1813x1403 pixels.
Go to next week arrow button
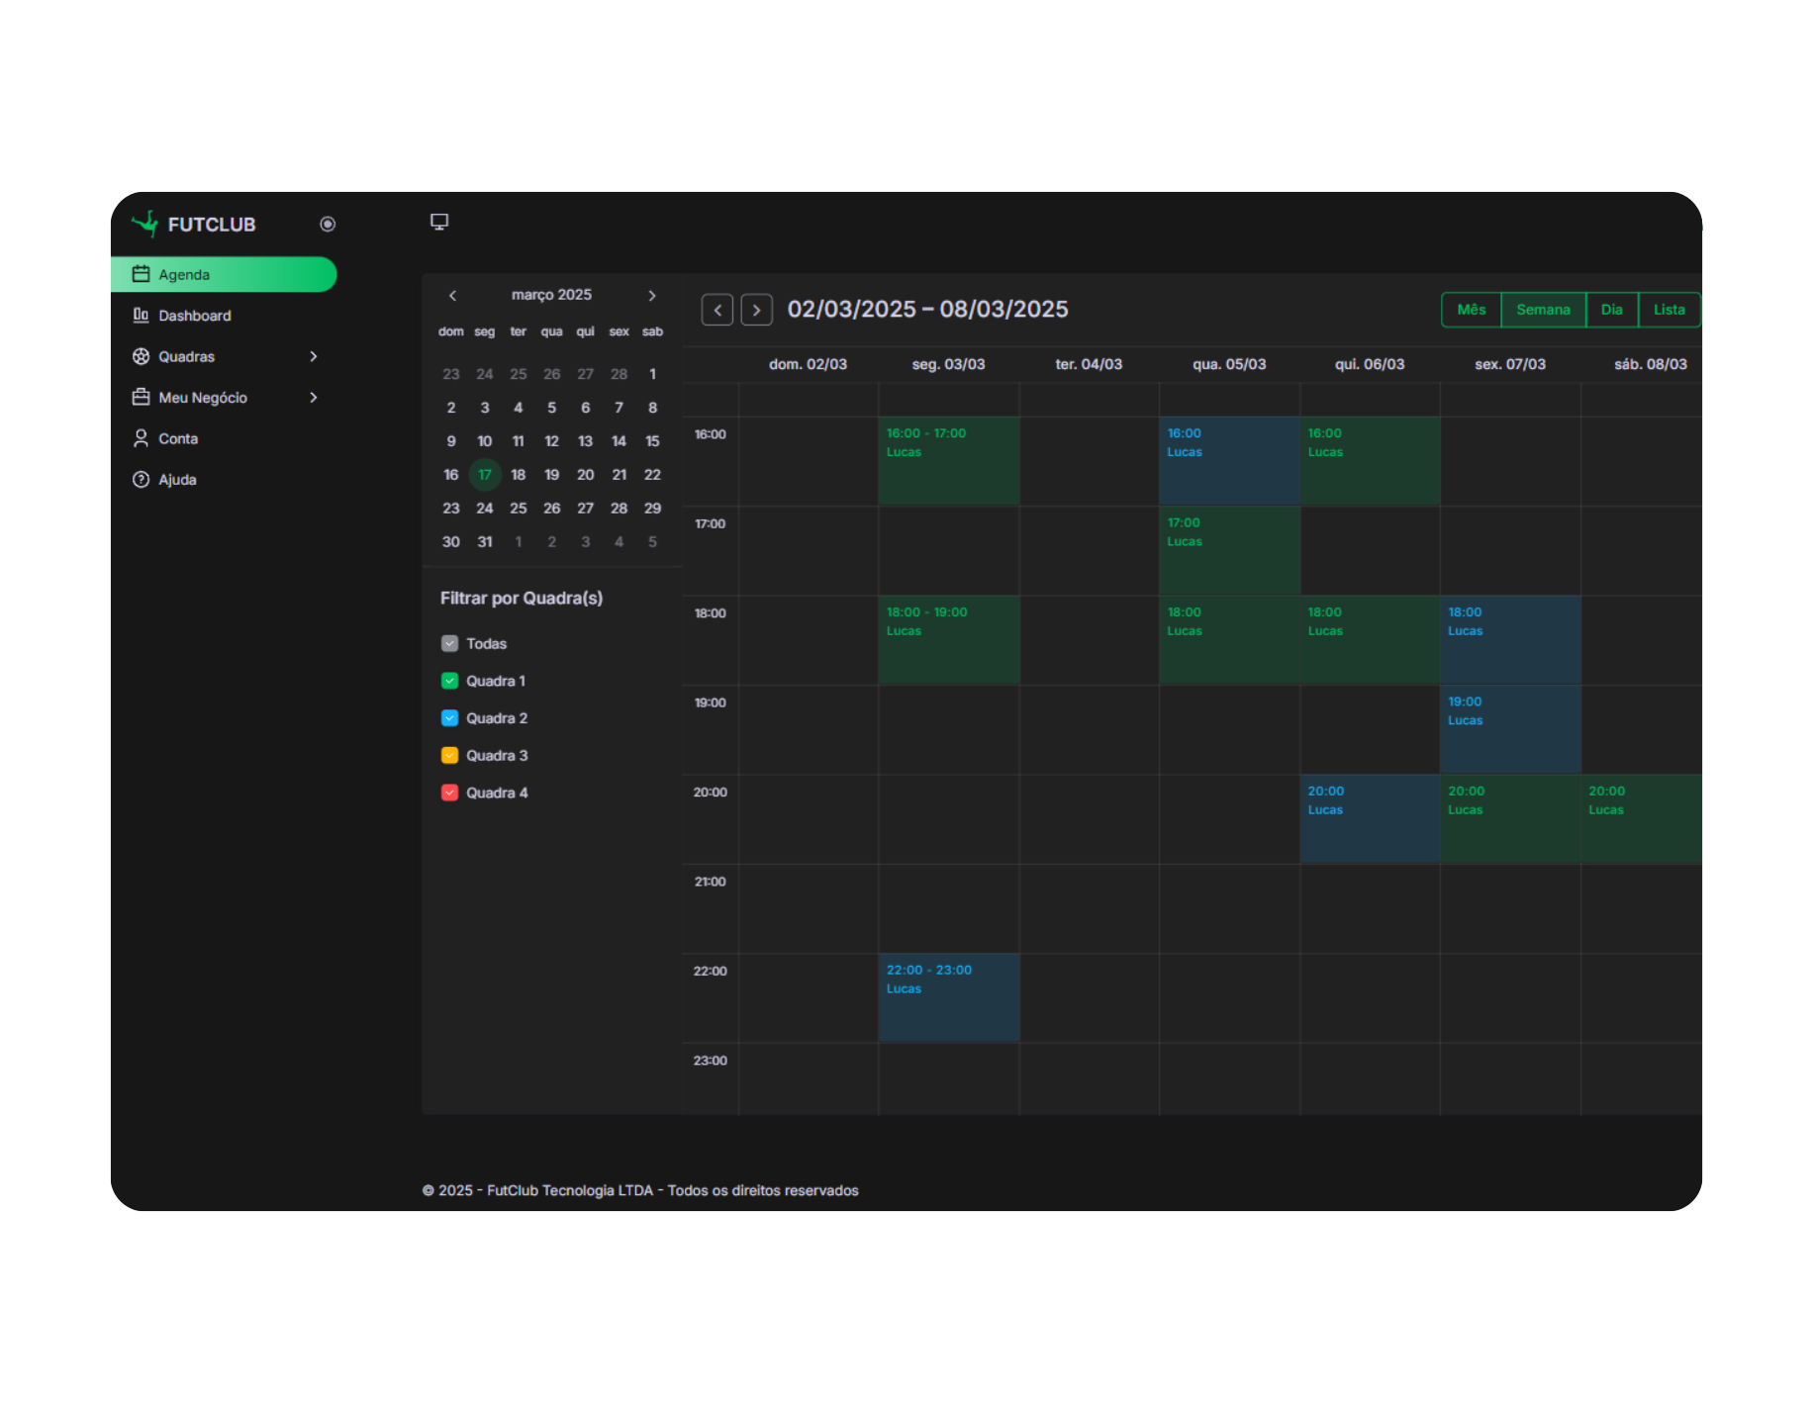(757, 310)
